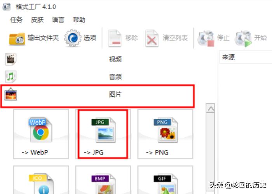The image size is (272, 194).
Task: Click the 输出文件夹 folder icon
Action: (x=17, y=38)
